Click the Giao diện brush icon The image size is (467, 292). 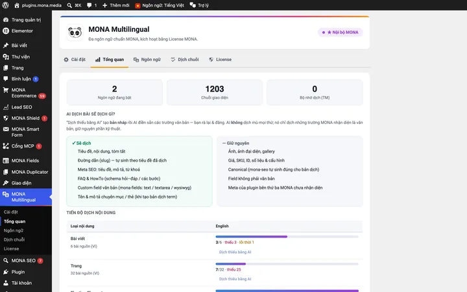(x=6, y=183)
